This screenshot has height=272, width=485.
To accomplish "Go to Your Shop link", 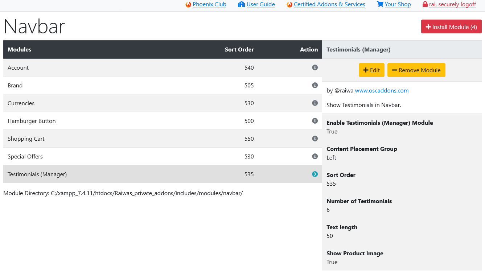I will click(x=398, y=4).
